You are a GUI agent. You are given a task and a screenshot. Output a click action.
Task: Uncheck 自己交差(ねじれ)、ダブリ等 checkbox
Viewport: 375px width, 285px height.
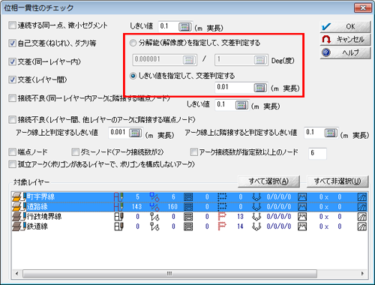click(12, 43)
